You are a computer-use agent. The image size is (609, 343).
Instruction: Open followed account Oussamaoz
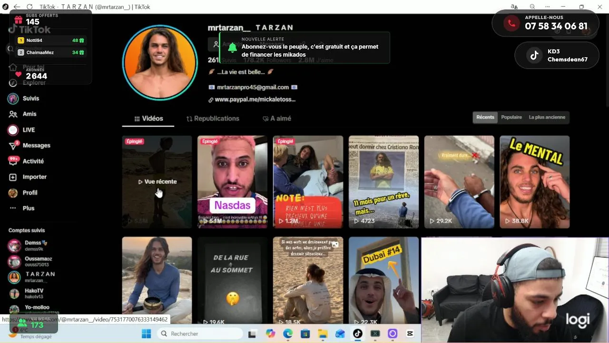tap(29, 262)
